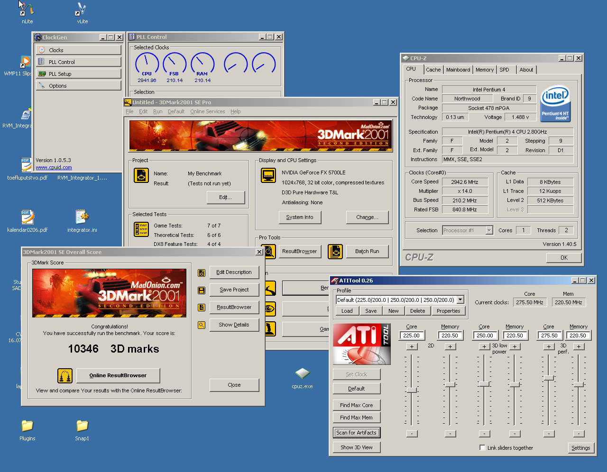Click the 3D low power Core slider handle
607x472 pixels.
[484, 384]
